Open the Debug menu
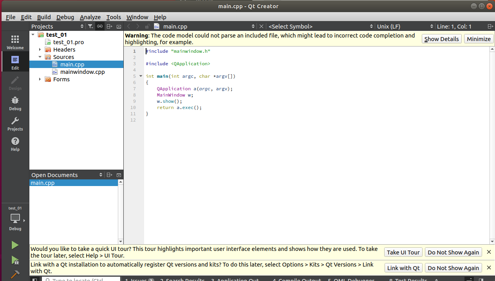The image size is (495, 281). coord(65,17)
